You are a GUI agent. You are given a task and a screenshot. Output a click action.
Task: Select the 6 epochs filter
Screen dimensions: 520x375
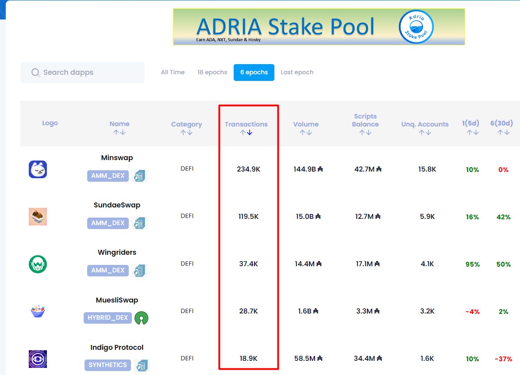pyautogui.click(x=254, y=72)
